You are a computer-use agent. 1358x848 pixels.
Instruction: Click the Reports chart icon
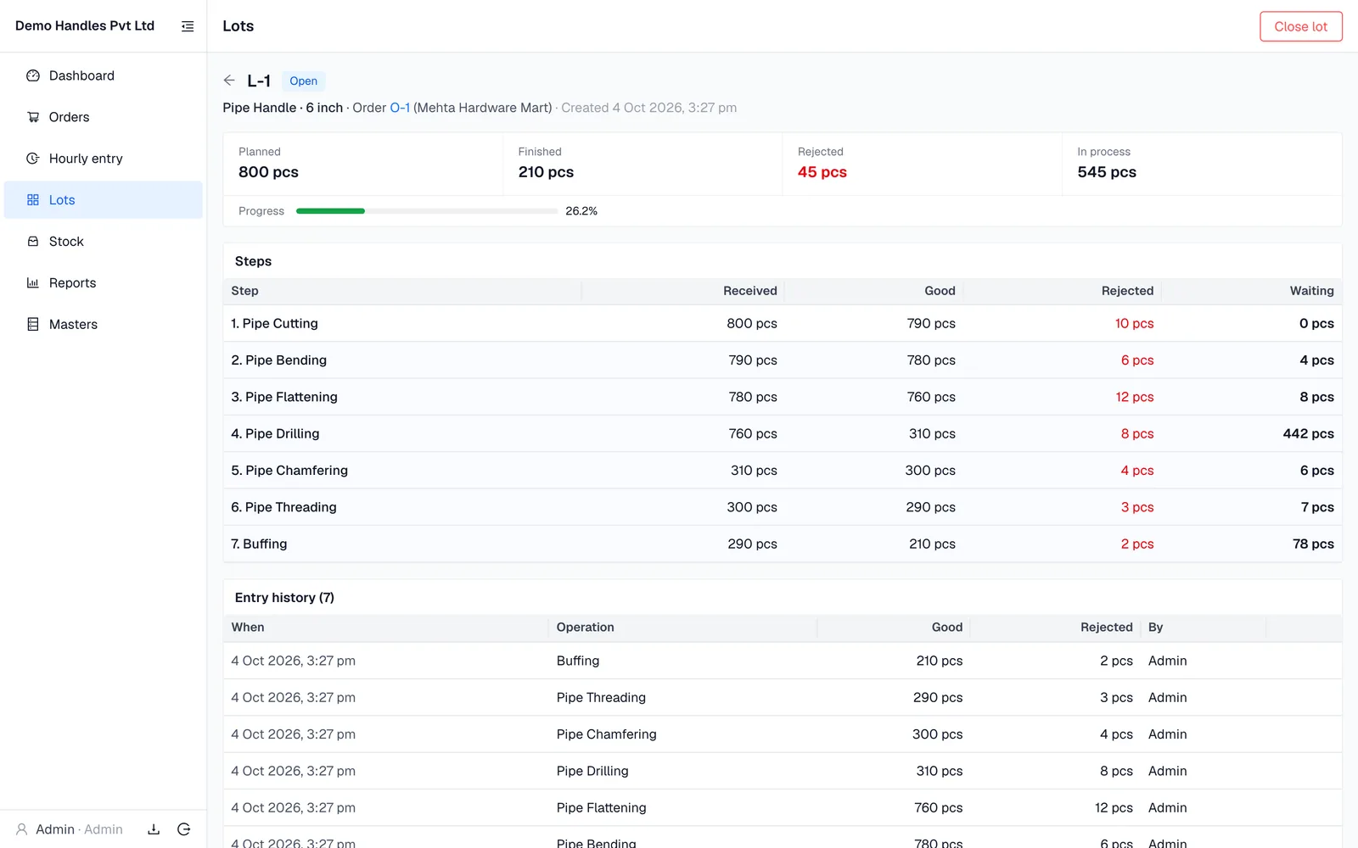33,283
